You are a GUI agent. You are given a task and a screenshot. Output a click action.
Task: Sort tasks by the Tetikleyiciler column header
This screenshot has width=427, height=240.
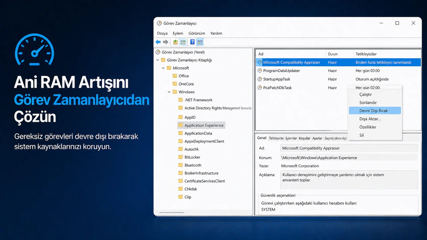387,54
